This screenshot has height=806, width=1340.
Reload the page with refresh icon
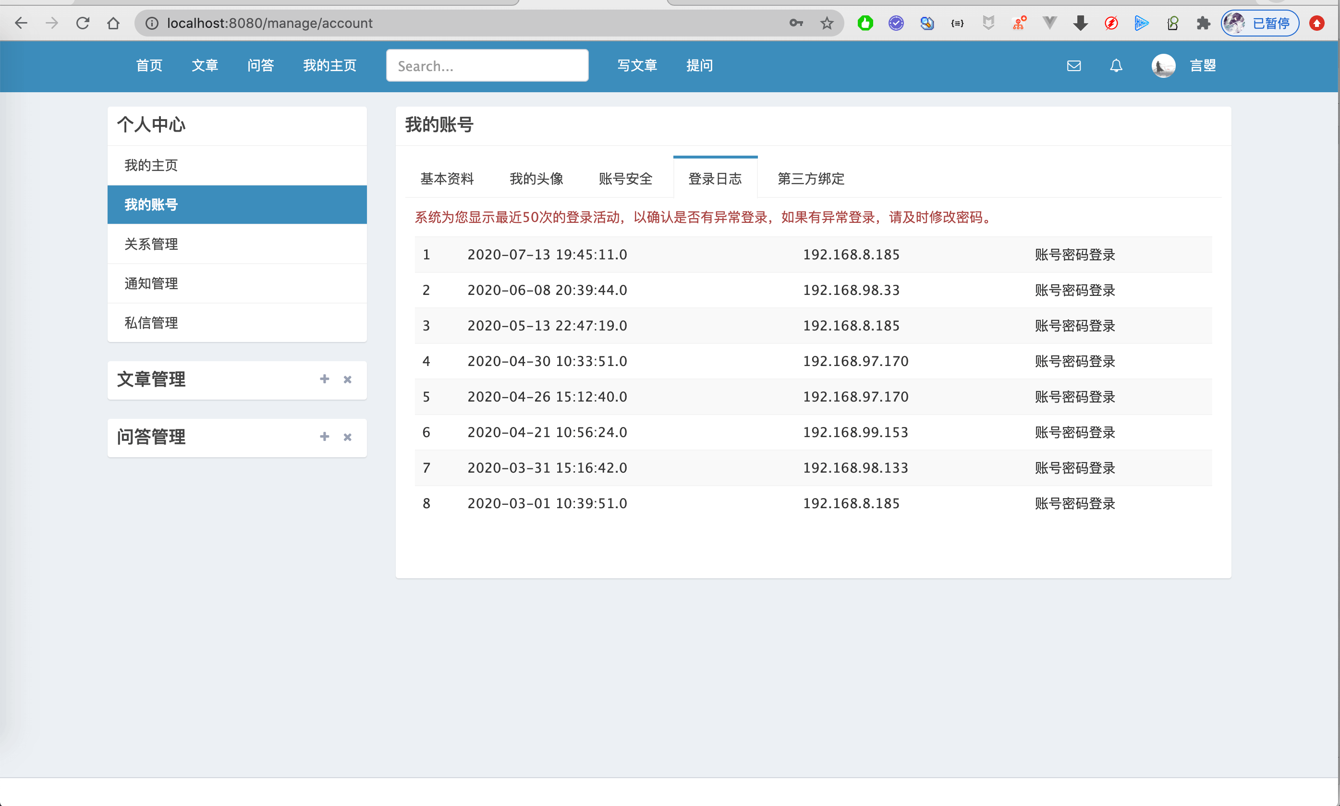pos(83,23)
